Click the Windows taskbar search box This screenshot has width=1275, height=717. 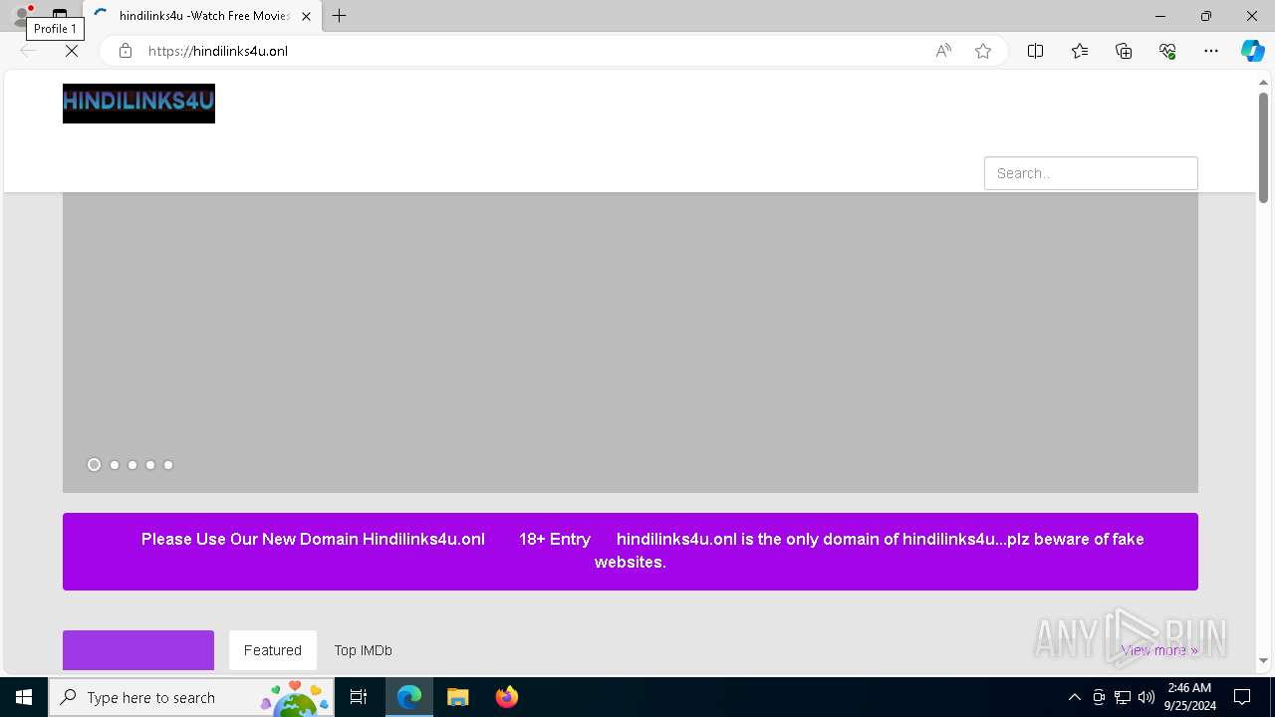(x=189, y=697)
